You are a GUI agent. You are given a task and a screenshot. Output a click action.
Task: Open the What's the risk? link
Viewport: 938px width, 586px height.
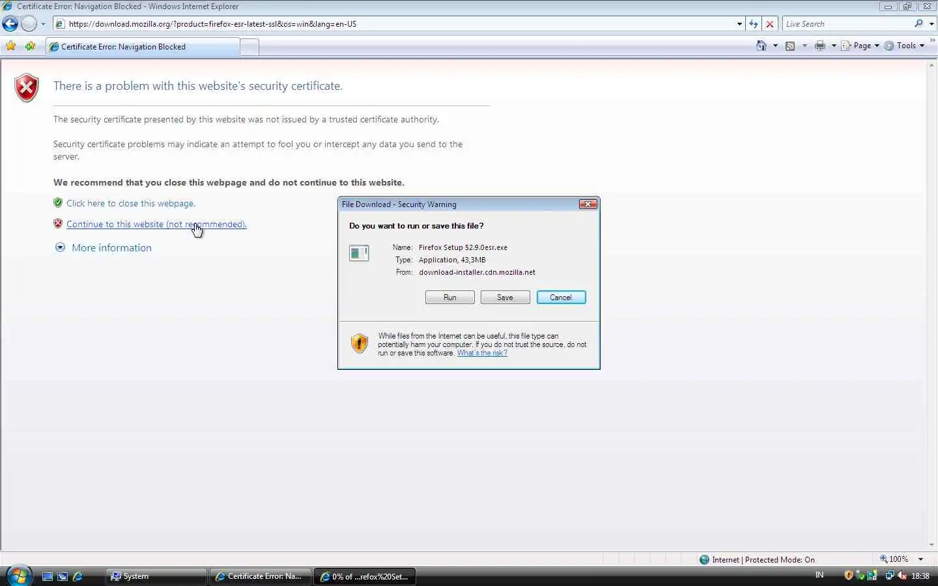(x=482, y=353)
